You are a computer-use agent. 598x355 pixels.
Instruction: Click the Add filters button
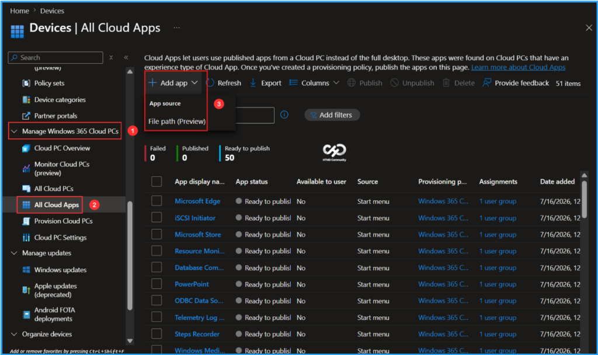[332, 115]
